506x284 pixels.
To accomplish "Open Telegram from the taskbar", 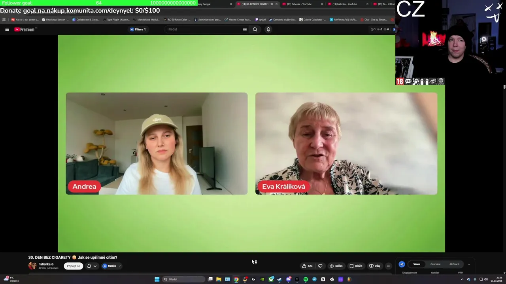I will coord(314,279).
